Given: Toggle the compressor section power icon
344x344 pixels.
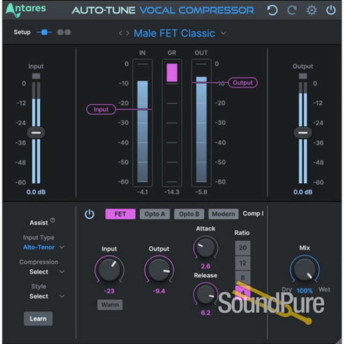Looking at the screenshot, I should [90, 214].
